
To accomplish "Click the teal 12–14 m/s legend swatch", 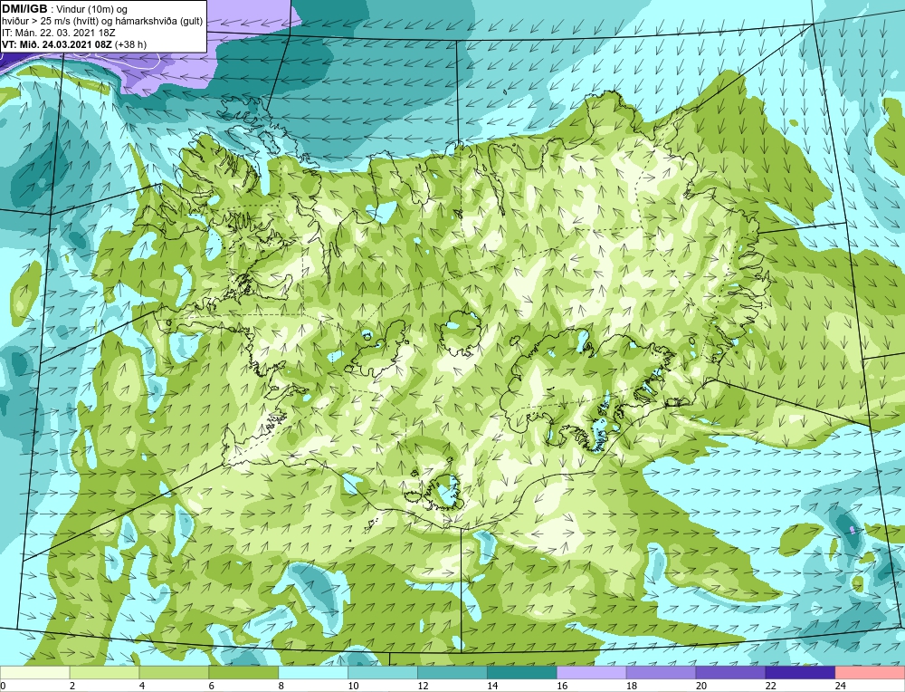I will point(452,673).
